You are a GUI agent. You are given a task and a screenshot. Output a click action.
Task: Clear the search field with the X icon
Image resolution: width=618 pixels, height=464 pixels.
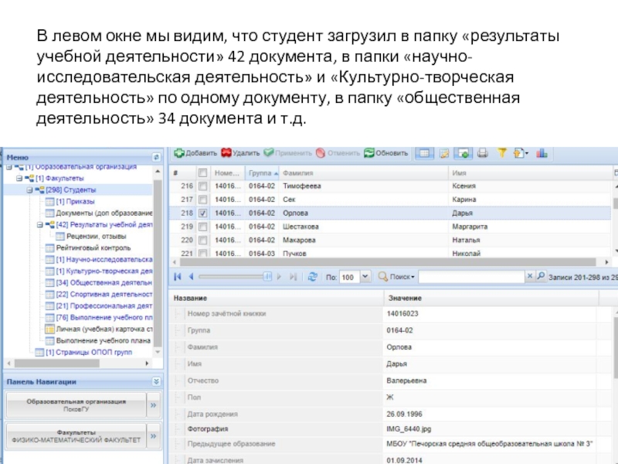point(530,276)
